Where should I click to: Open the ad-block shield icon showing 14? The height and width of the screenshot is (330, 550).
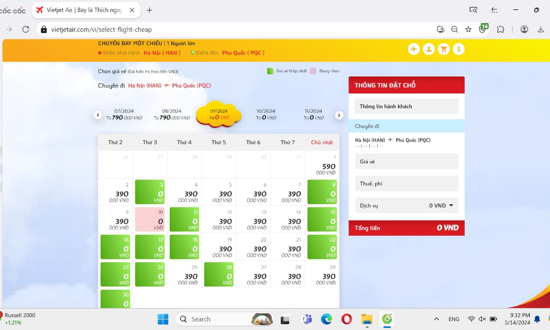(483, 28)
